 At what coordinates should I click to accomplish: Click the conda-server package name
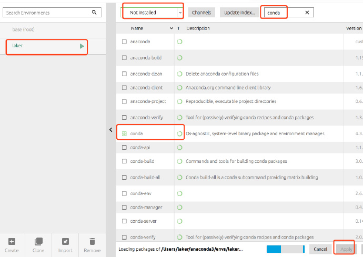(x=143, y=221)
